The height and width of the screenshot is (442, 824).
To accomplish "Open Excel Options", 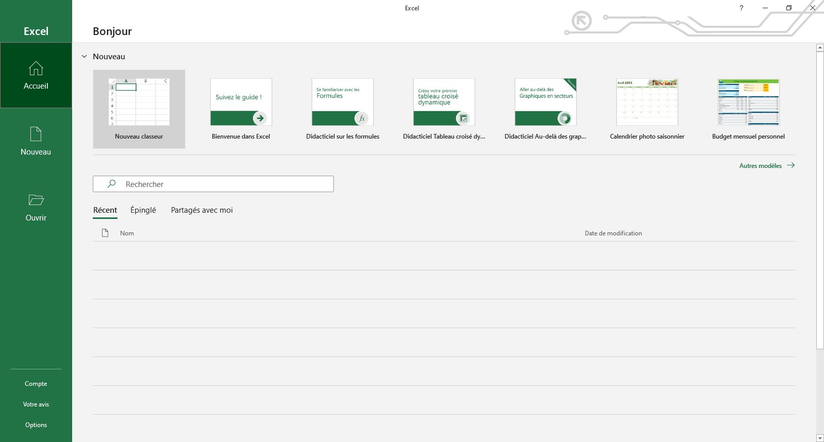I will pyautogui.click(x=36, y=425).
